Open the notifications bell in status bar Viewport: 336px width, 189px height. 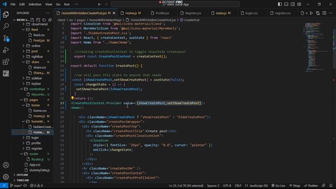pyautogui.click(x=331, y=185)
